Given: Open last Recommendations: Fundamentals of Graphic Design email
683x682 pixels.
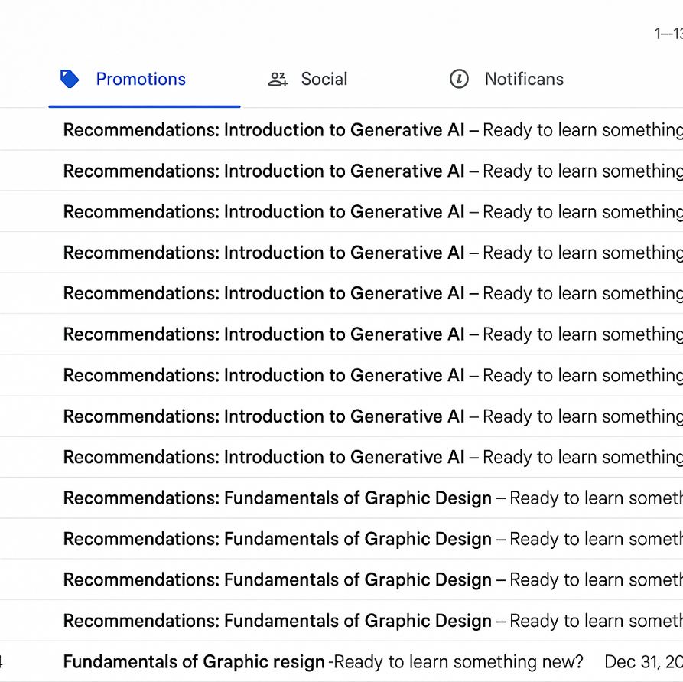Looking at the screenshot, I should (x=278, y=621).
